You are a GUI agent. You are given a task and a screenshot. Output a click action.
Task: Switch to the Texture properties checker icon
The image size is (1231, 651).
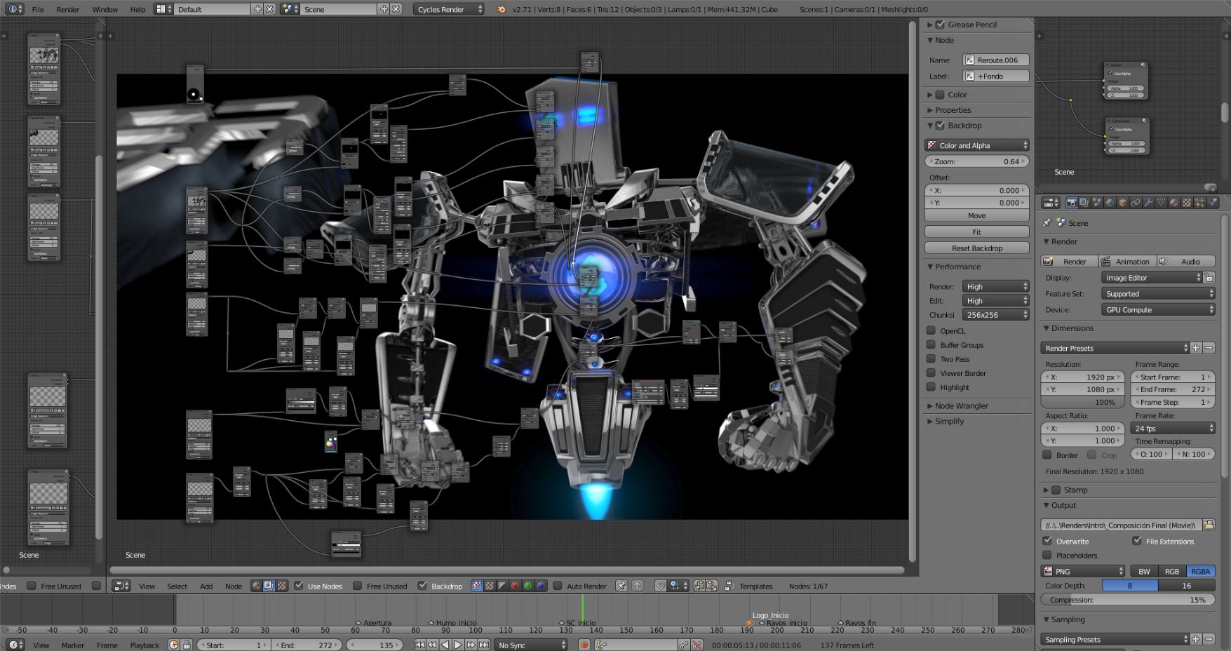point(1187,203)
